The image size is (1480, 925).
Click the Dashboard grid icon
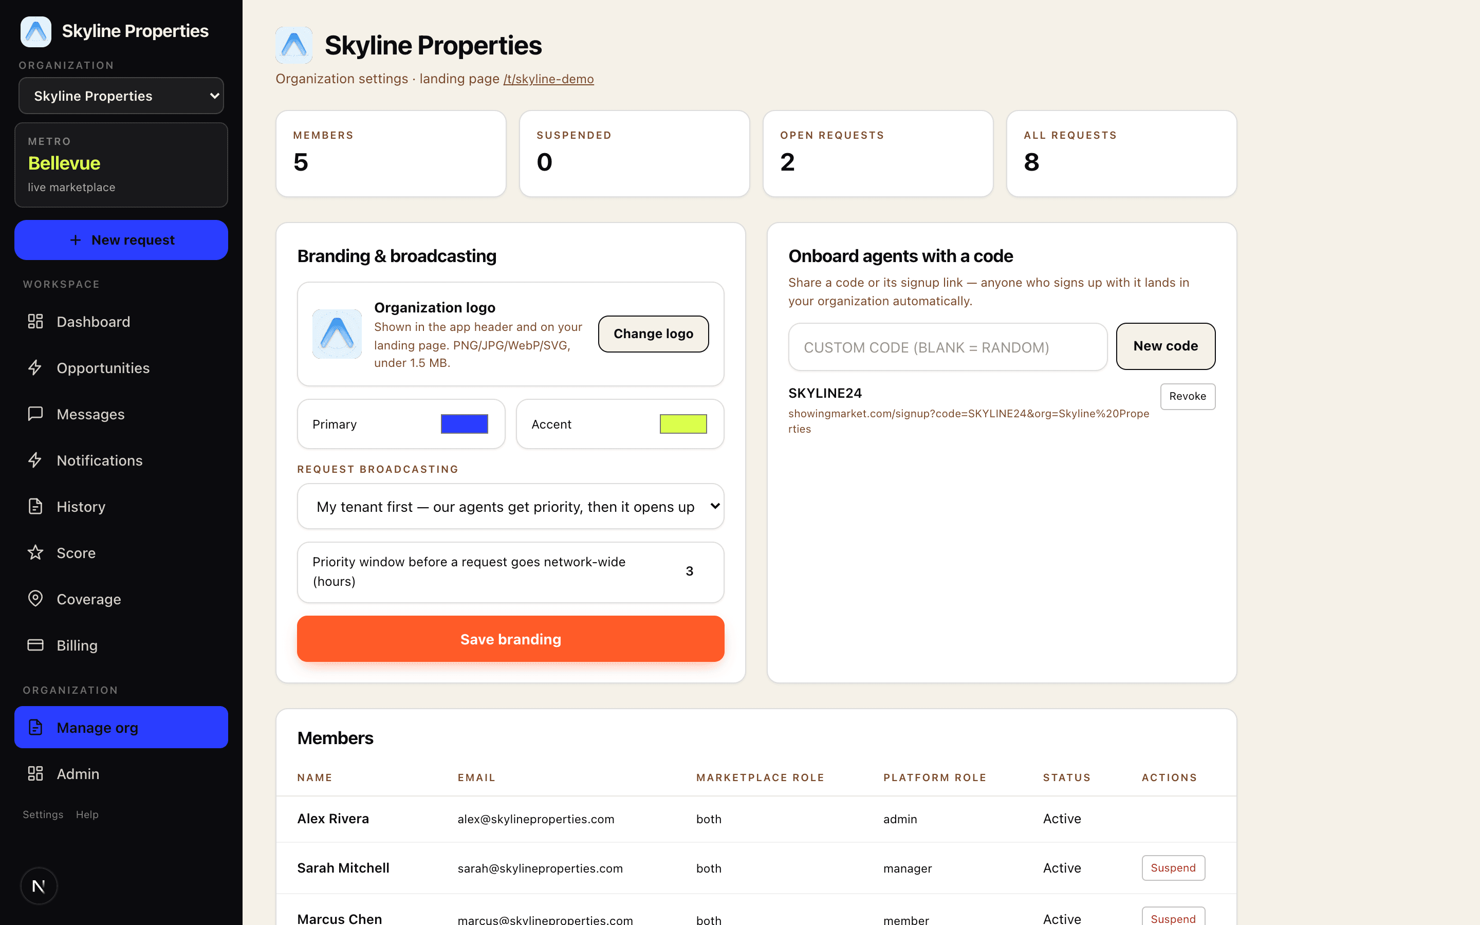35,321
